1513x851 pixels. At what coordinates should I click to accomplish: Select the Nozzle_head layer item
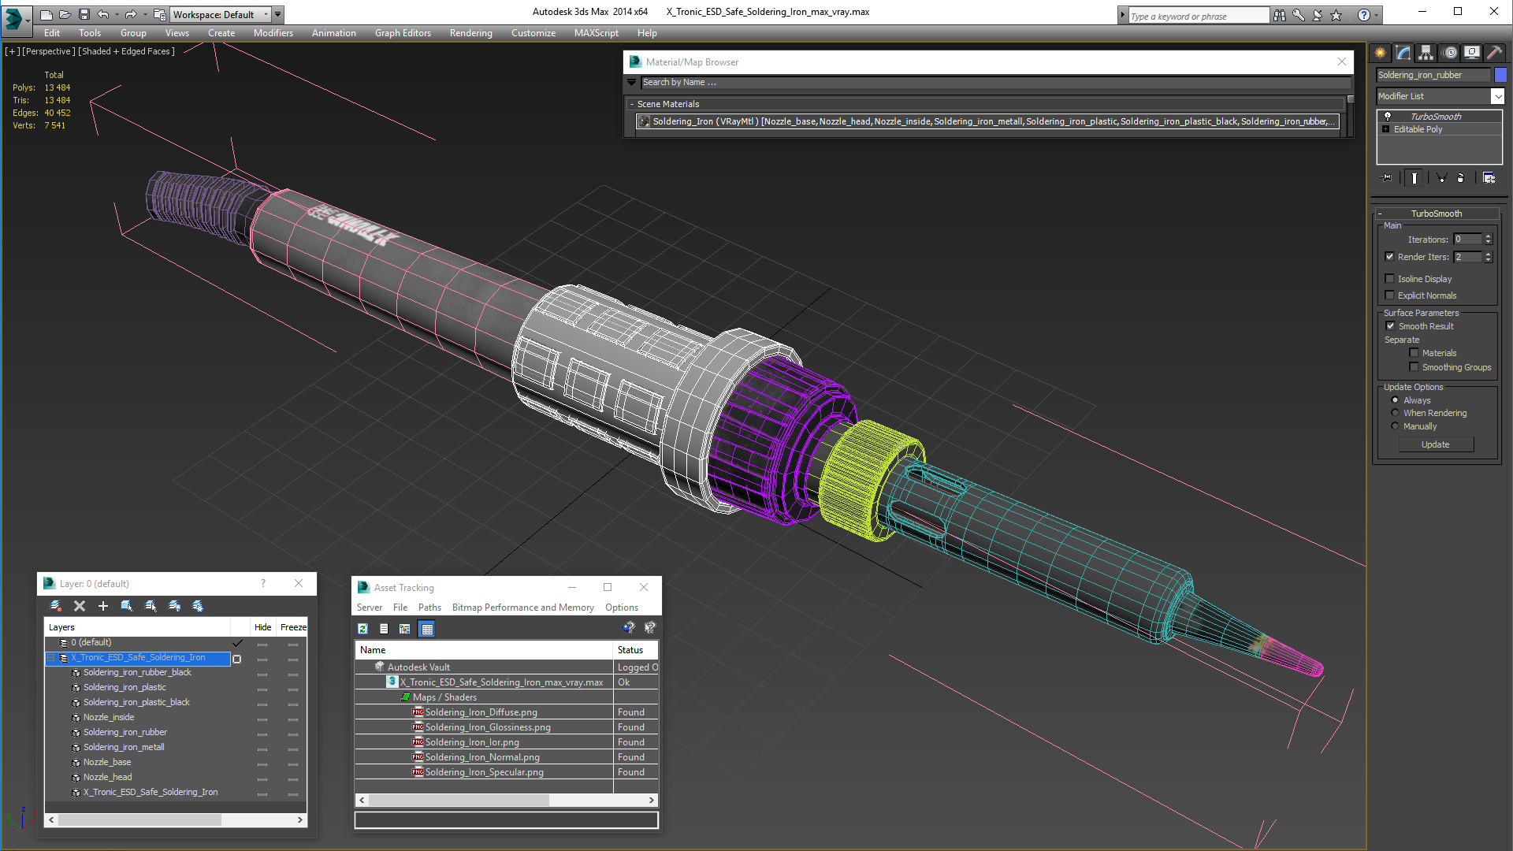pyautogui.click(x=107, y=777)
